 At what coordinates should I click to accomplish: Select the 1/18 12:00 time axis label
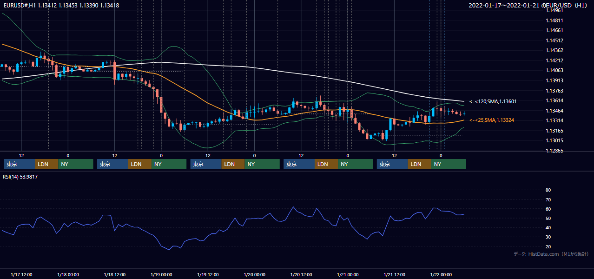pos(114,274)
